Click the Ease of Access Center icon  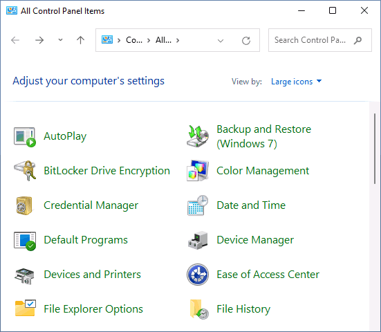coord(198,275)
